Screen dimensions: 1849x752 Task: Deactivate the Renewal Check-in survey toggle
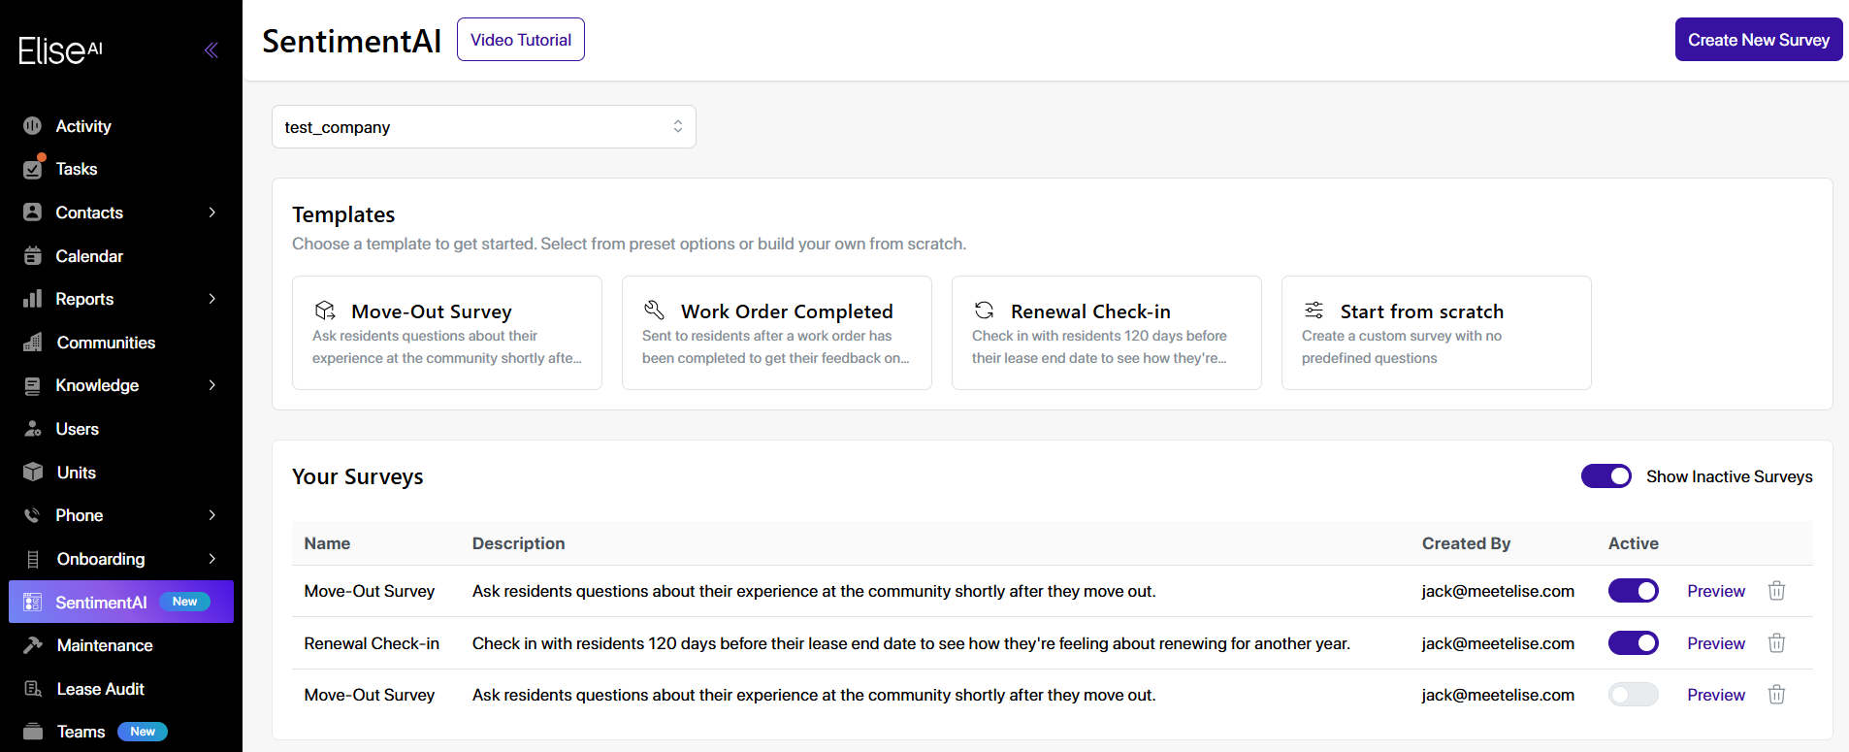pyautogui.click(x=1634, y=643)
